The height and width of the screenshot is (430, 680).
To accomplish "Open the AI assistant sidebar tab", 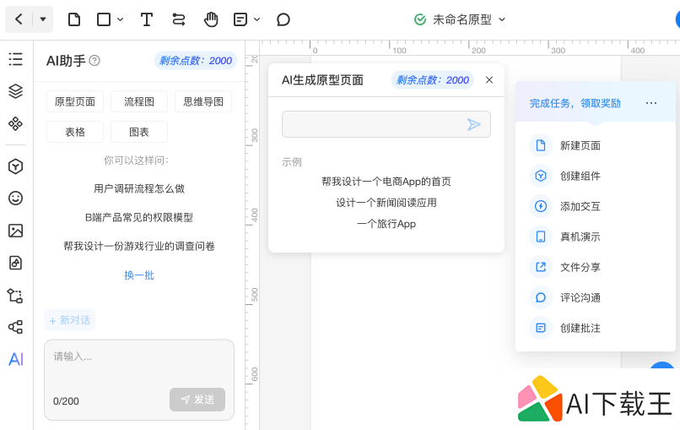I will click(15, 359).
